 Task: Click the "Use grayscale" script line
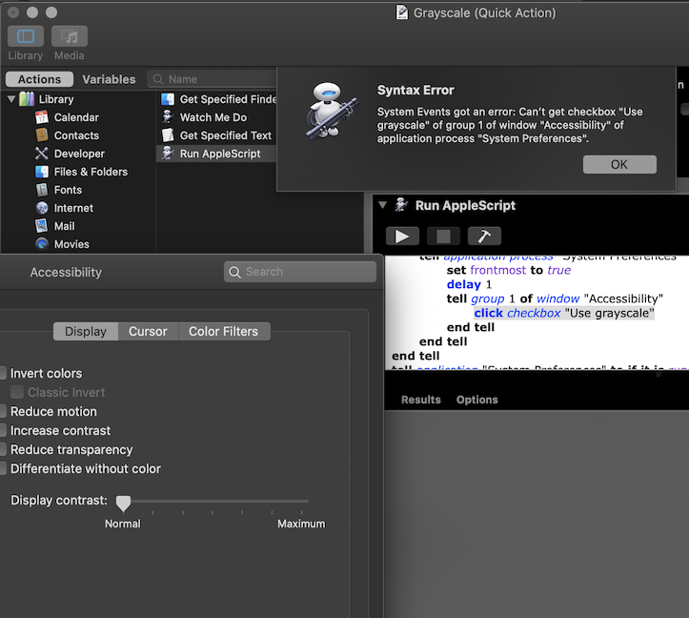point(564,313)
